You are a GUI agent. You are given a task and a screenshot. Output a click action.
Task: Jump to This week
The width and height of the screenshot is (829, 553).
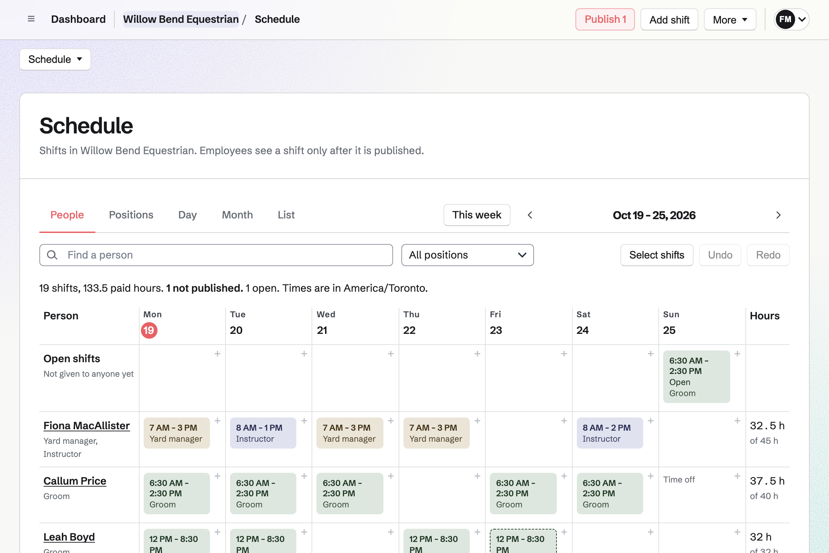click(477, 215)
